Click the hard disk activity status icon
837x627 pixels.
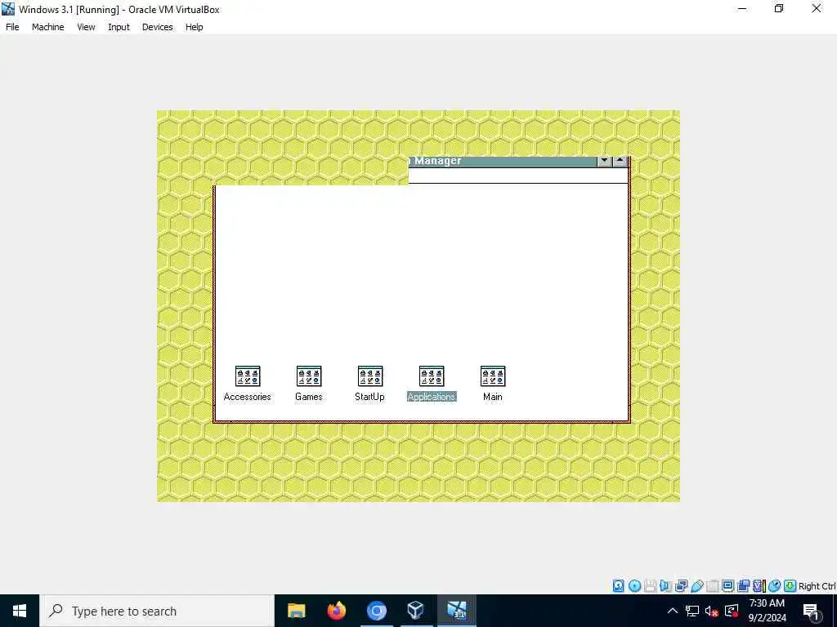618,586
